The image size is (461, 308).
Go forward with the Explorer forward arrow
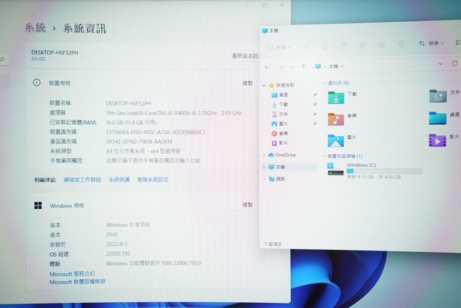coord(281,67)
